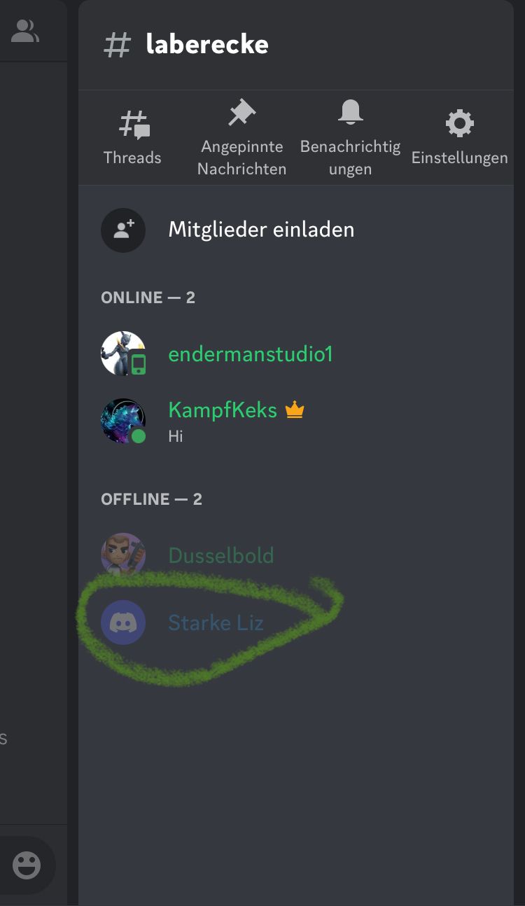Open KampfKeks's avatar picture
This screenshot has height=906, width=525.
tap(123, 421)
